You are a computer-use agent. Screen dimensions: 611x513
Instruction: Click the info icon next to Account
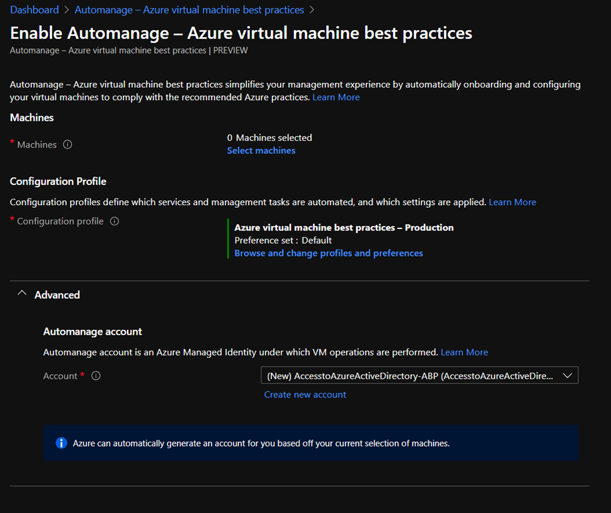click(x=95, y=376)
